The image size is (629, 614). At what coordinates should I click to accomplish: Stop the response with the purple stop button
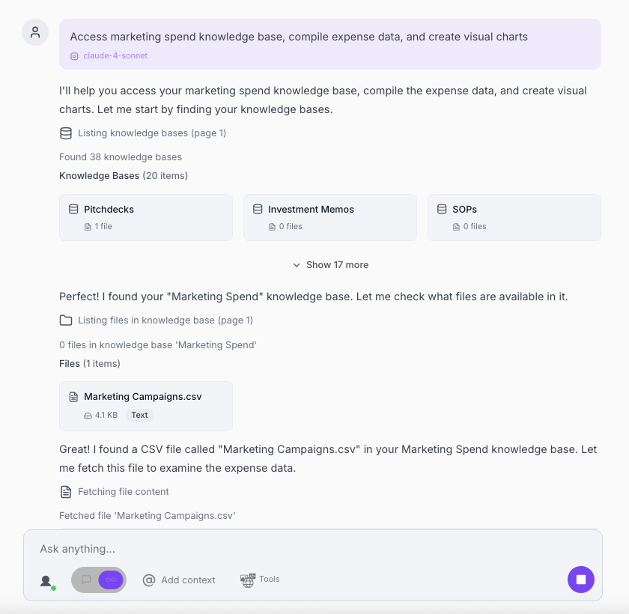point(581,580)
